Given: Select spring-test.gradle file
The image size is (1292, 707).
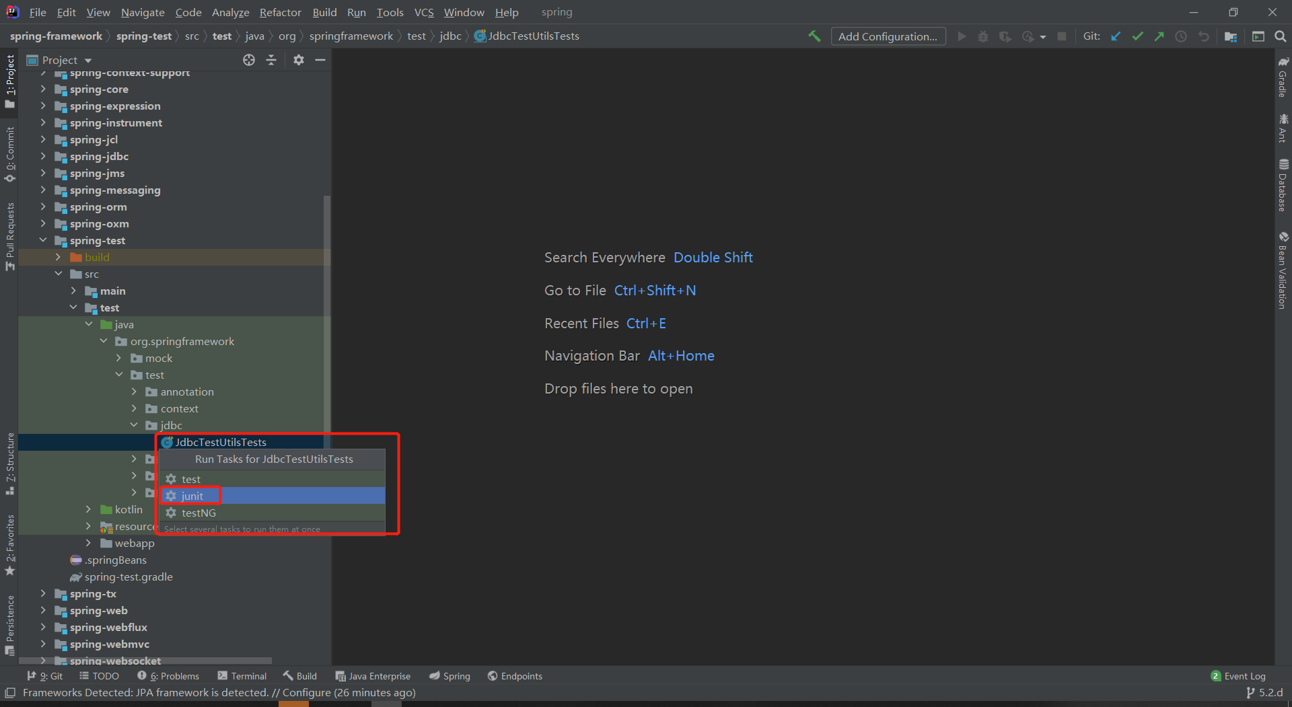Looking at the screenshot, I should [129, 576].
